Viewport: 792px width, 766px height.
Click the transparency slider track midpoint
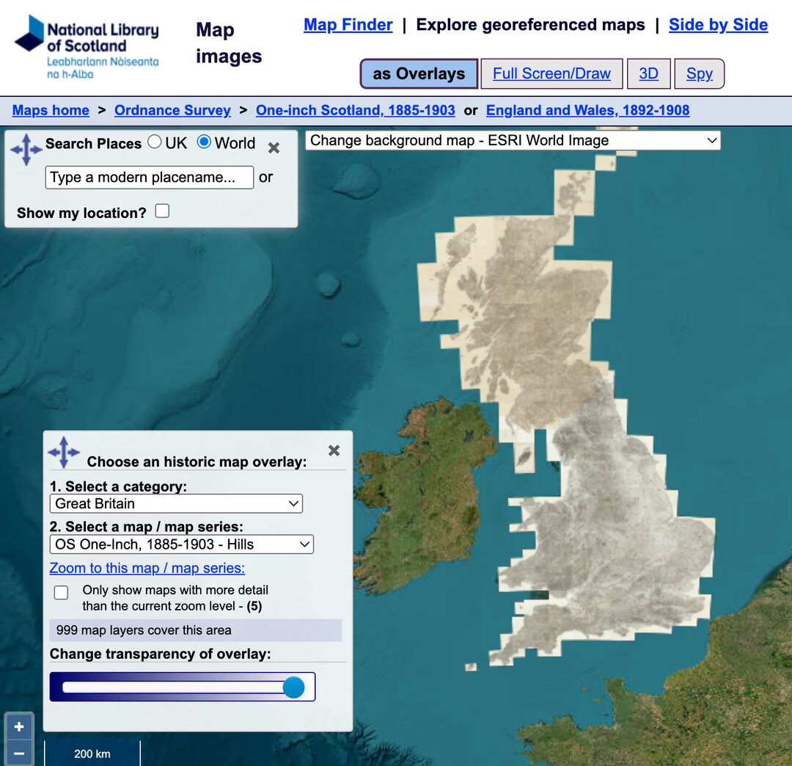(183, 687)
